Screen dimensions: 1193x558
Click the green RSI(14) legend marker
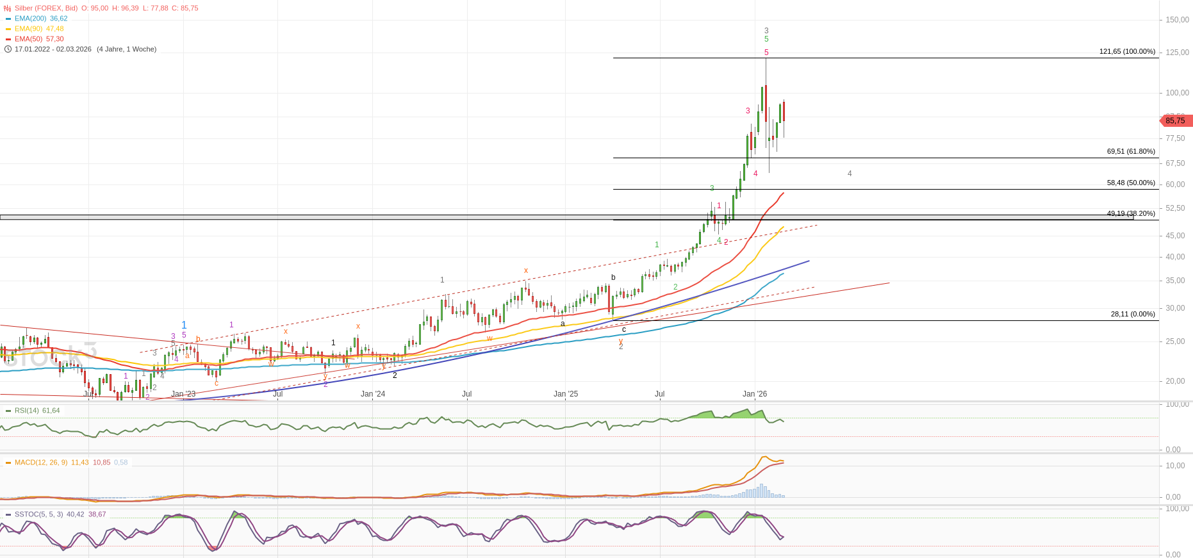point(8,411)
